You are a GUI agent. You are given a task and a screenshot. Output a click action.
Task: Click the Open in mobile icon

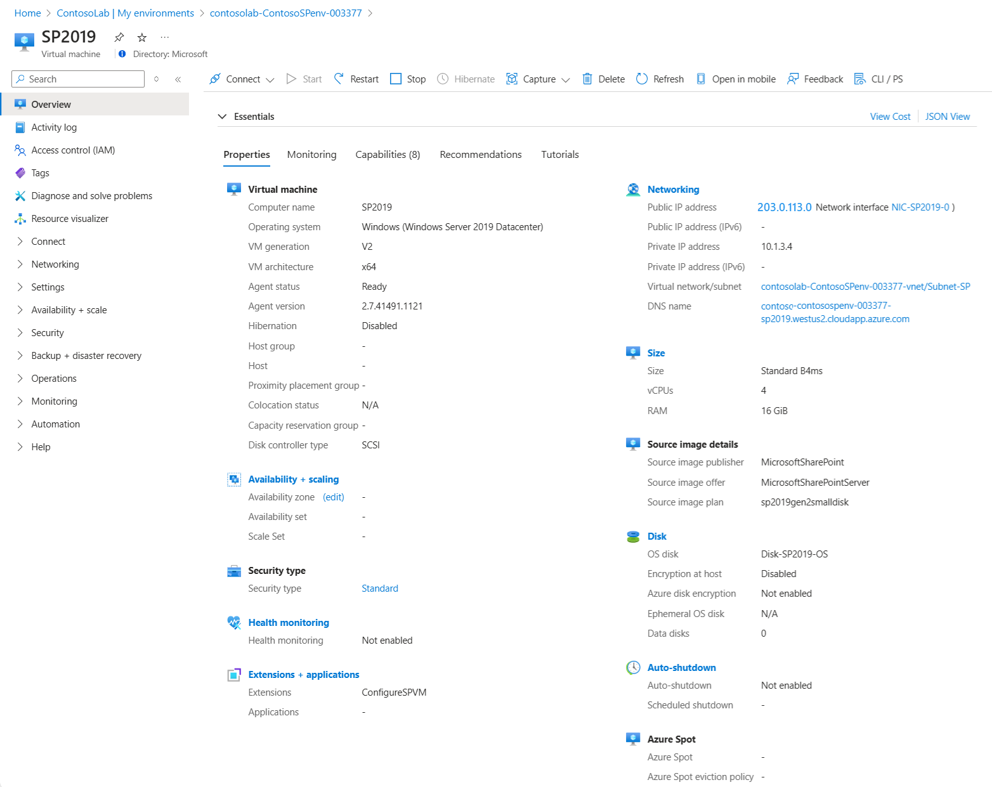click(701, 79)
